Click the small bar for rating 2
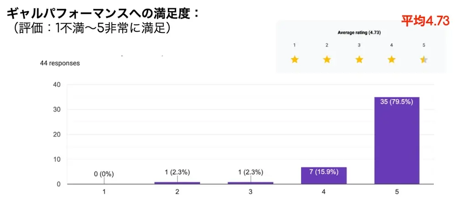 pos(177,183)
